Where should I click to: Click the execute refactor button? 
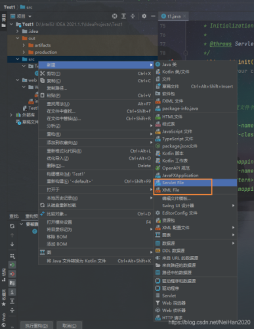(36, 326)
